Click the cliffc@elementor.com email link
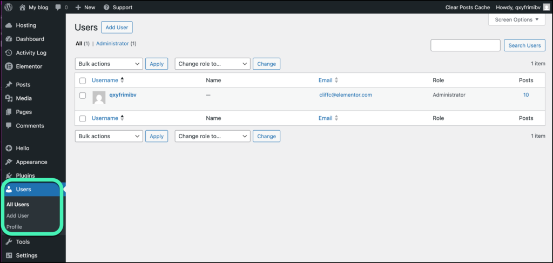 pyautogui.click(x=346, y=95)
